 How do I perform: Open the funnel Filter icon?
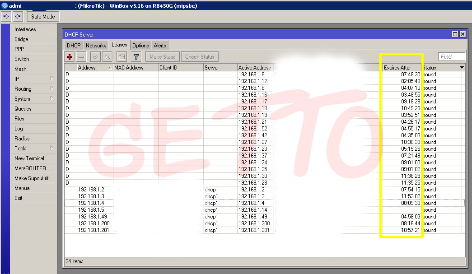(x=136, y=57)
